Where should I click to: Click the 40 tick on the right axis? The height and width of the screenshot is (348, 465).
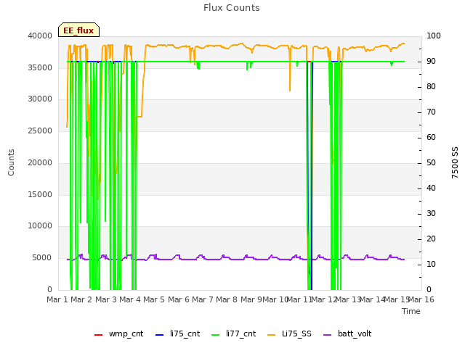431,188
